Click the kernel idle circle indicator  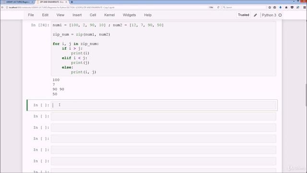click(x=280, y=15)
